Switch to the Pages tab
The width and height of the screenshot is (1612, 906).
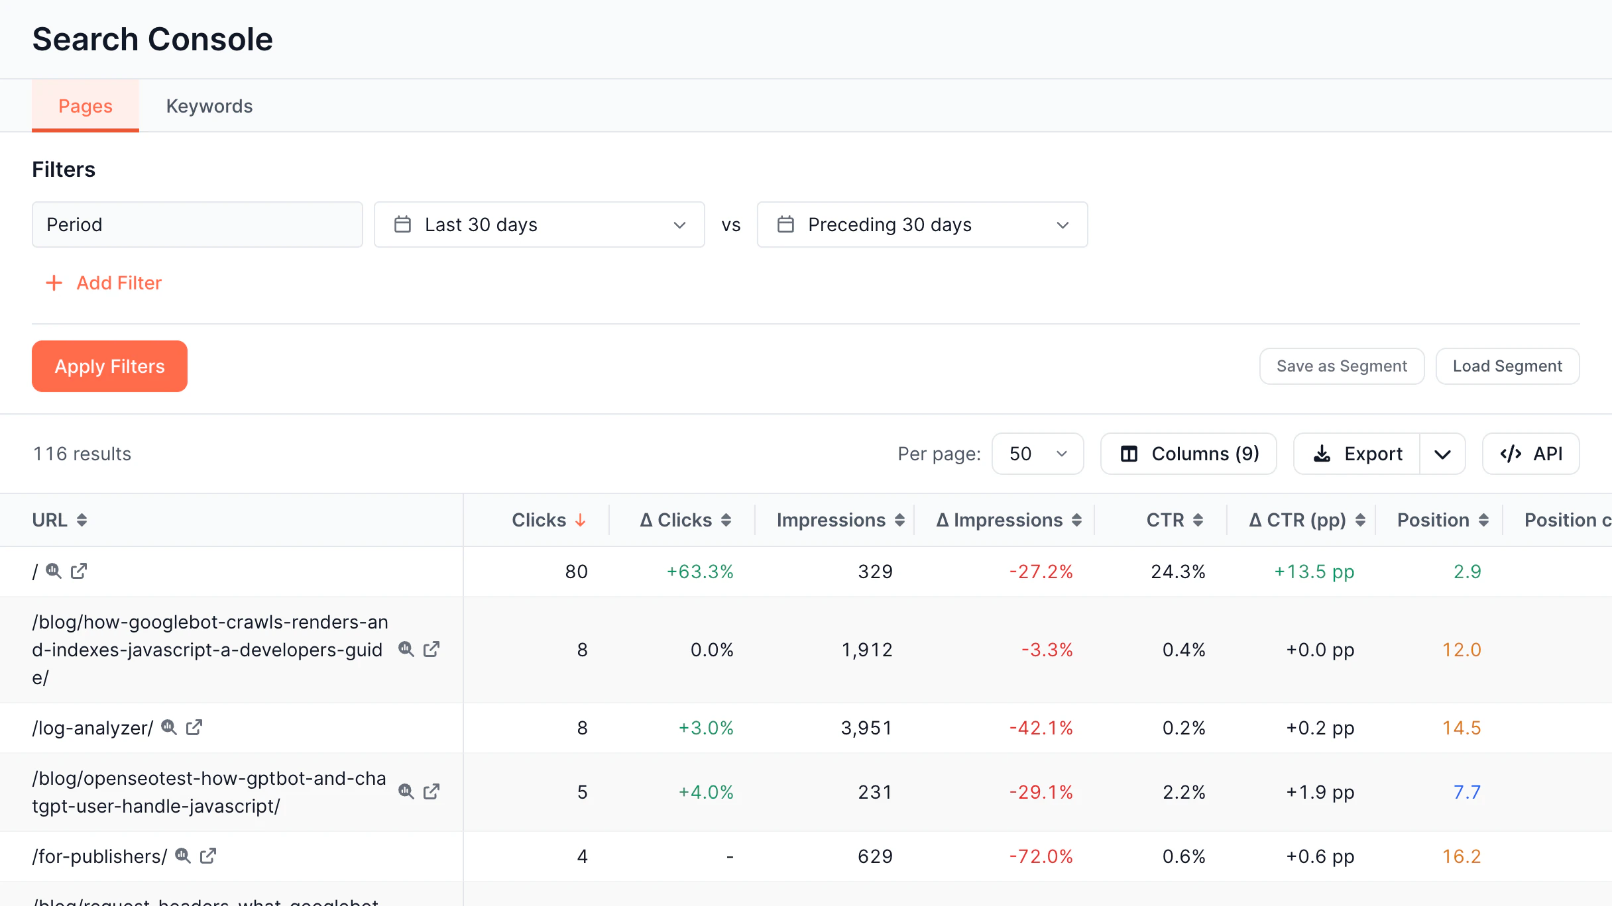(x=86, y=106)
